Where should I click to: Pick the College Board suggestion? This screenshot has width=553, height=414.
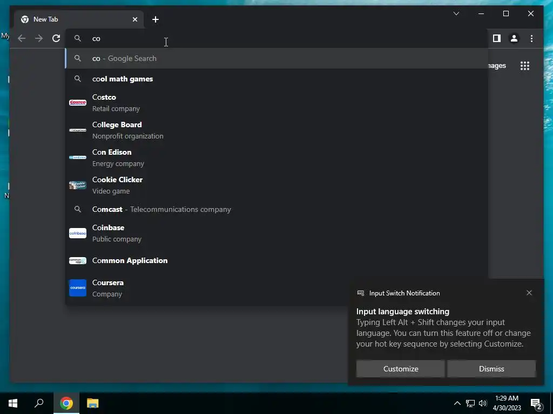277,130
